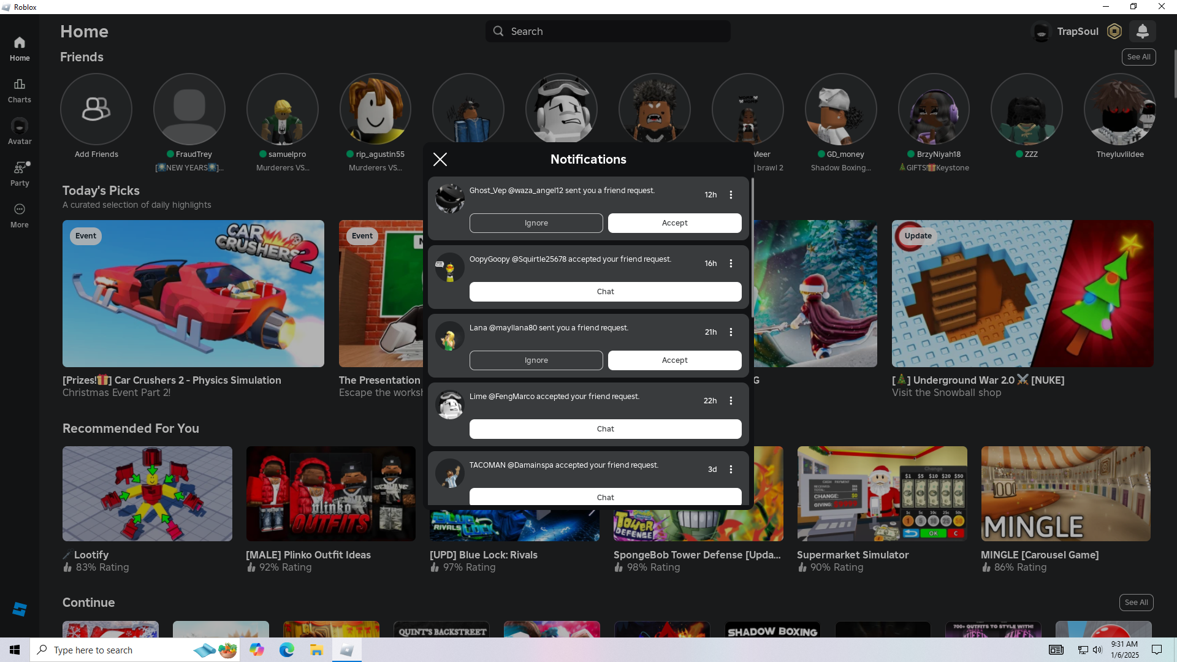Close the Notifications panel
This screenshot has width=1177, height=662.
click(440, 159)
